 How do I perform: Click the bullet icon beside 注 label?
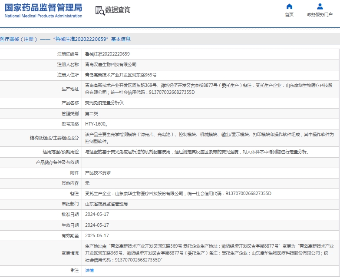[x=72, y=270]
